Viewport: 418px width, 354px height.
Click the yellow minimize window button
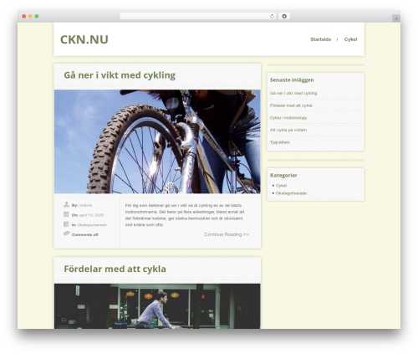coord(30,17)
